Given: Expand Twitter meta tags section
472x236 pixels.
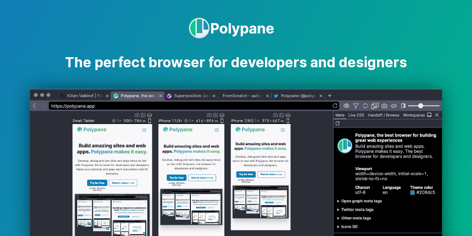Looking at the screenshot, I should click(x=355, y=210).
